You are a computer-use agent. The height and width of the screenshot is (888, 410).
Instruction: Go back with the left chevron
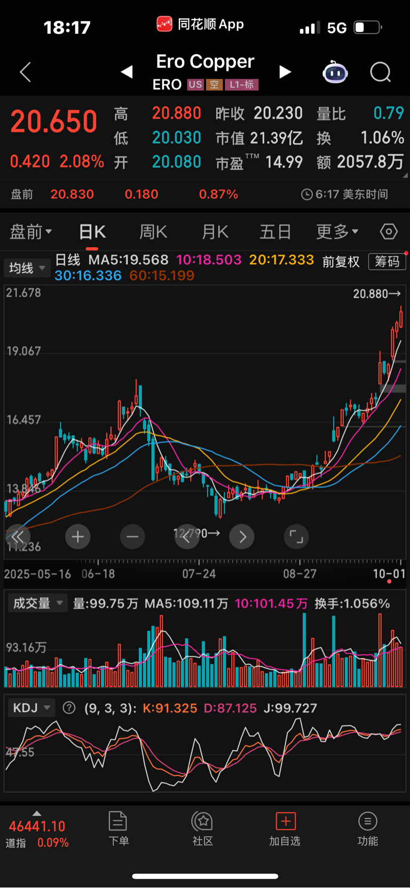[25, 72]
